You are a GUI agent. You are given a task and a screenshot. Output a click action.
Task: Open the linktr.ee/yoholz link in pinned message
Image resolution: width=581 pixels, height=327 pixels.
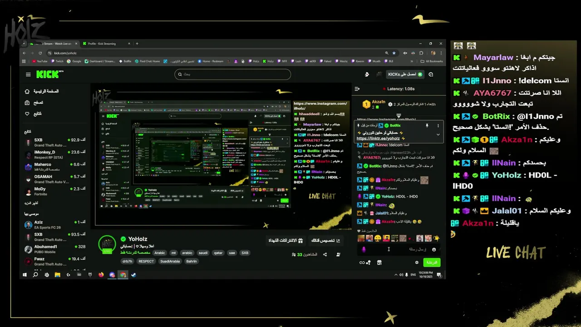tap(378, 139)
